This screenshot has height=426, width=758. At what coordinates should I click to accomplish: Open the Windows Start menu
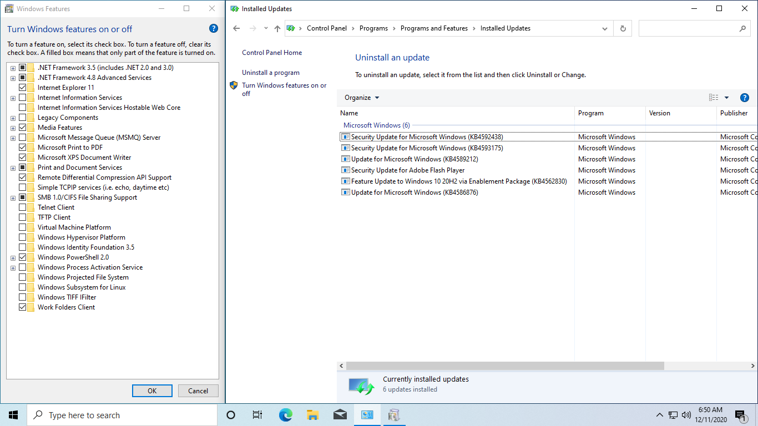pyautogui.click(x=13, y=415)
